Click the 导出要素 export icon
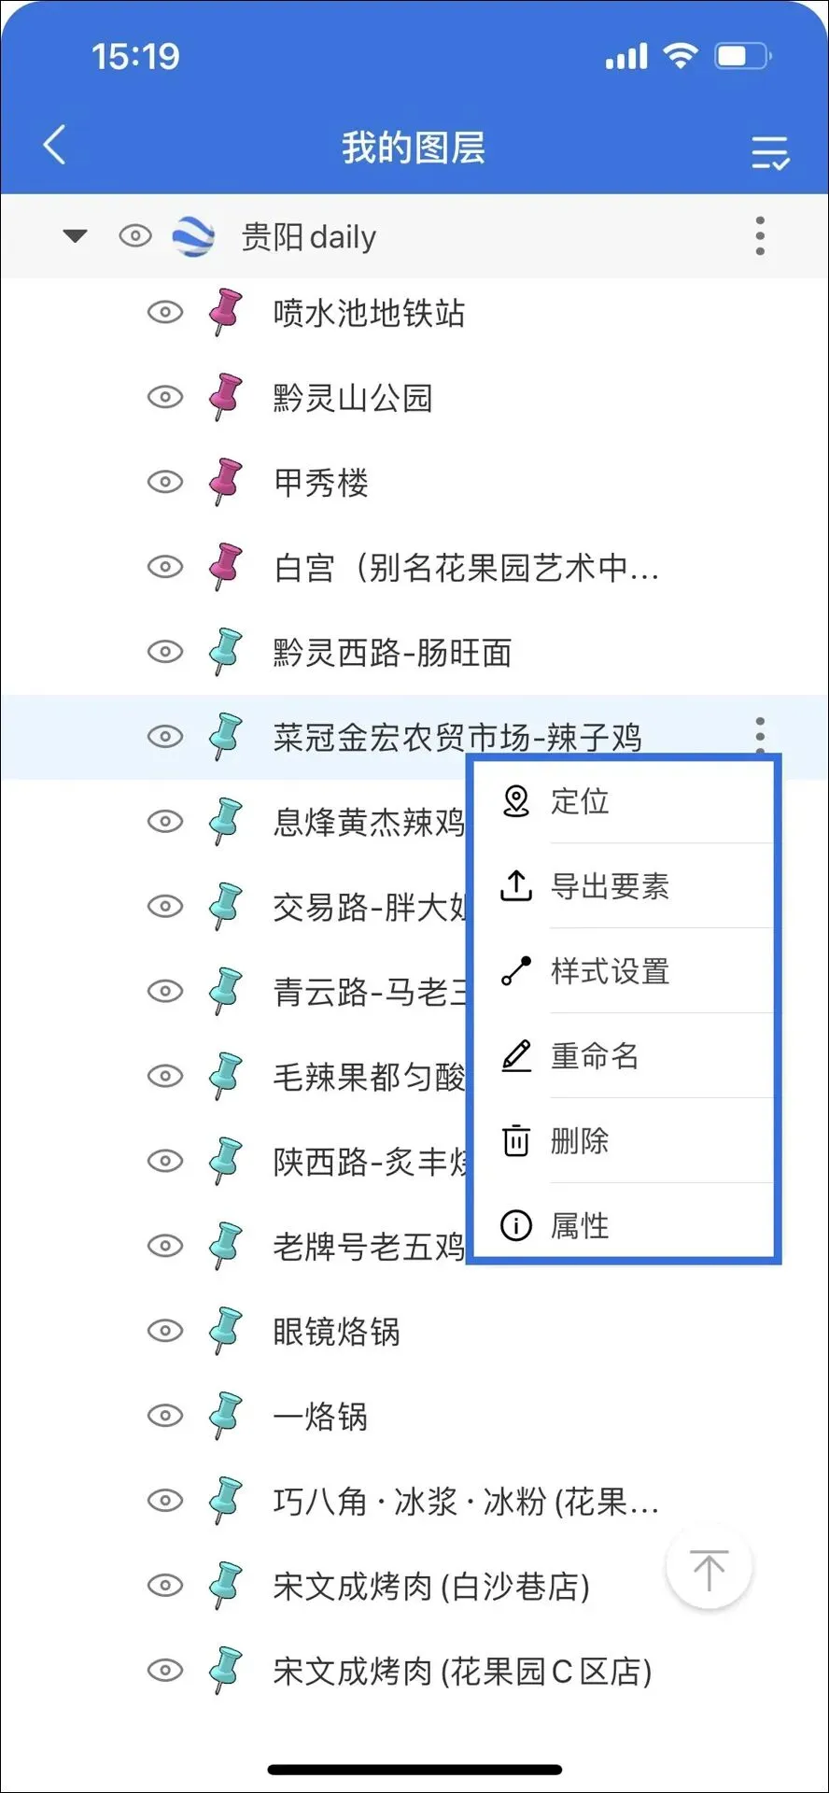 [x=516, y=885]
